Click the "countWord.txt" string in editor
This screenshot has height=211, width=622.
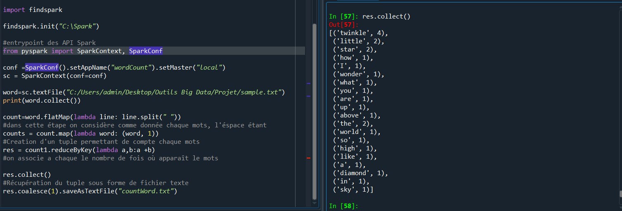(146, 191)
